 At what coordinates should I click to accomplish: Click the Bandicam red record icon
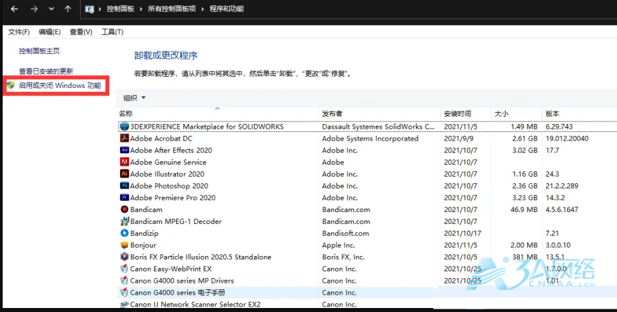125,209
